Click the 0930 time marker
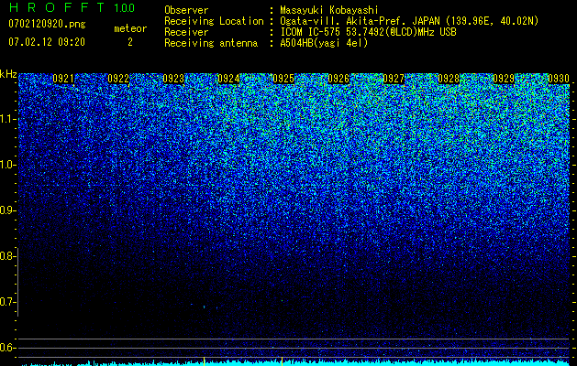577x366 pixels. tap(559, 79)
